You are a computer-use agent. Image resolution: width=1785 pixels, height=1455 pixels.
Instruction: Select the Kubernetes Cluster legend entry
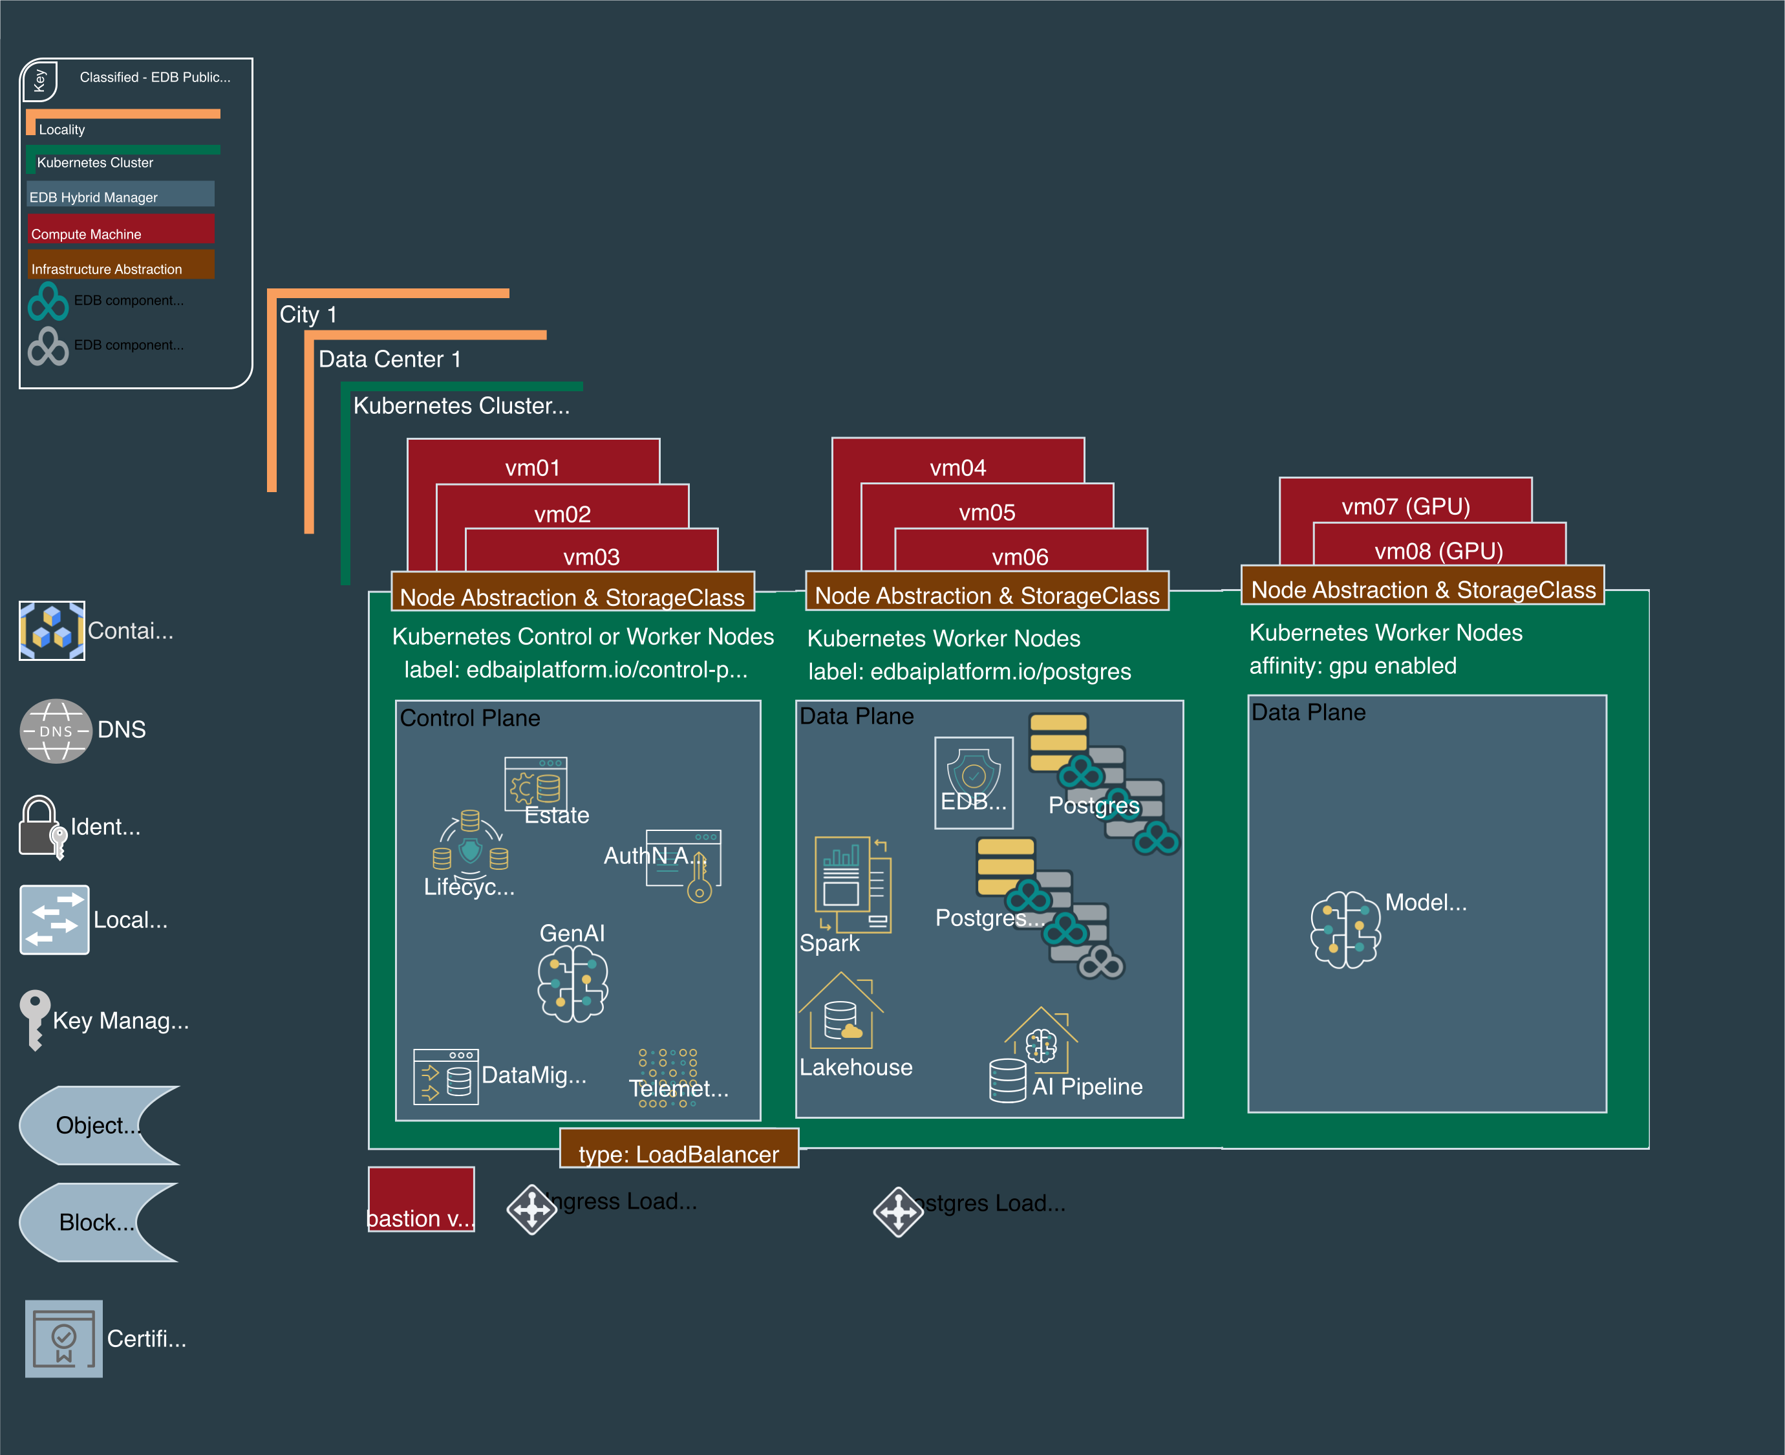(123, 159)
